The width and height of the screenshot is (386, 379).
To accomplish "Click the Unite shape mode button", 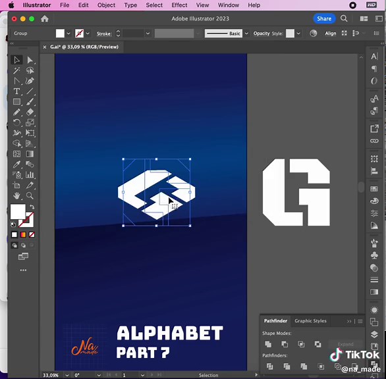I will (268, 344).
